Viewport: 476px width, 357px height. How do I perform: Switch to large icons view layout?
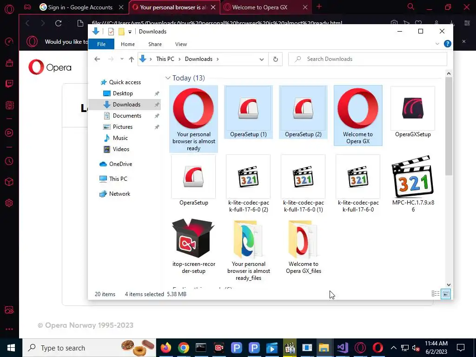point(446,294)
